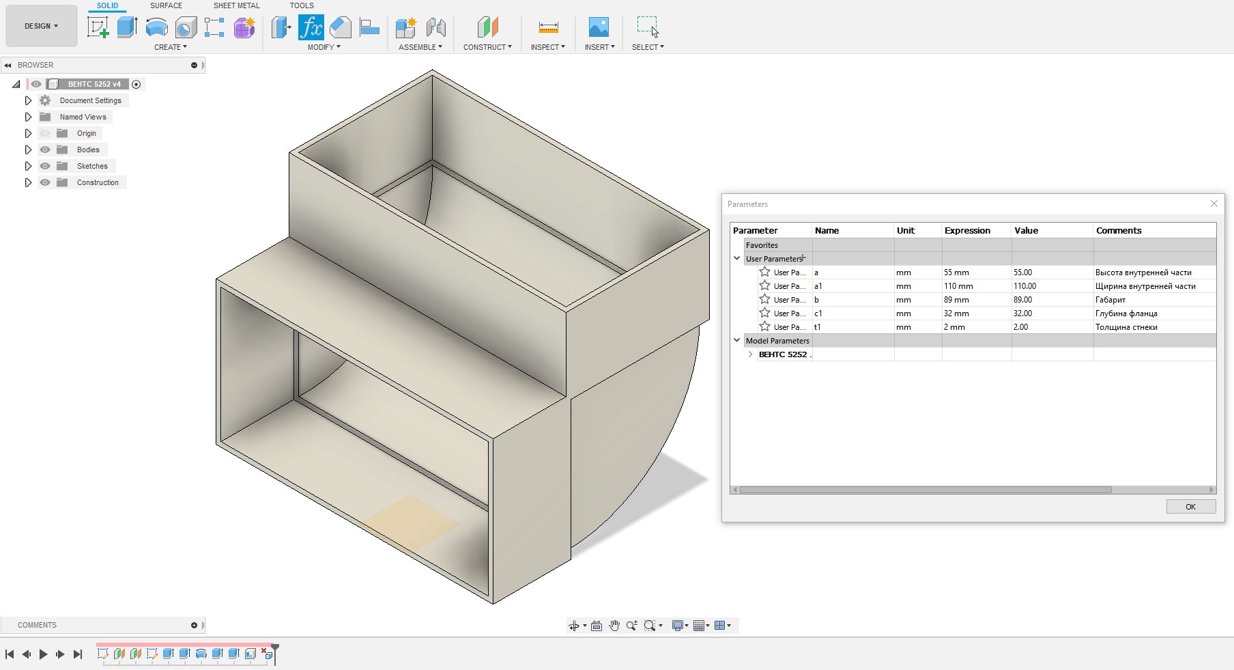
Task: Expand the Named Views node
Action: pos(28,117)
